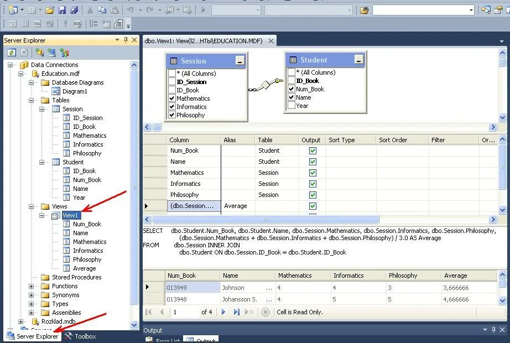Show the Diagram Pane icon
510x343 pixels.
click(13, 23)
